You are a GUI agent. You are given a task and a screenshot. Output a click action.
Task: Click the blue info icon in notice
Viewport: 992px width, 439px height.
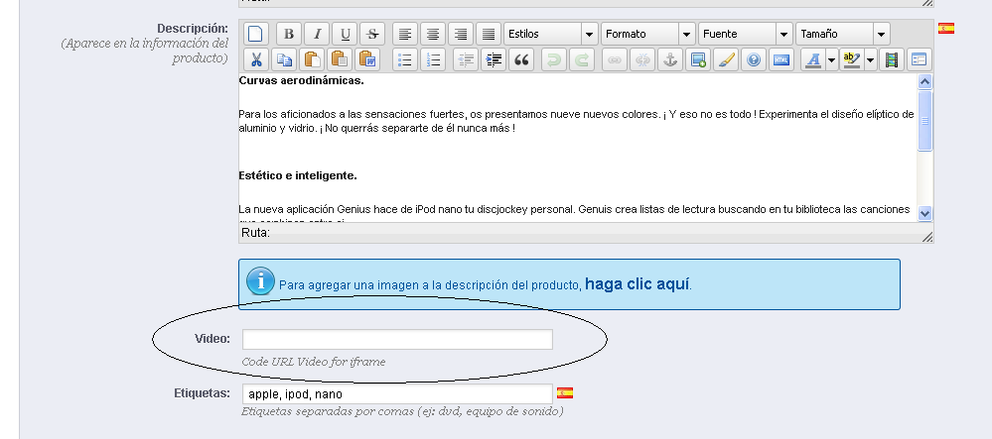[260, 280]
